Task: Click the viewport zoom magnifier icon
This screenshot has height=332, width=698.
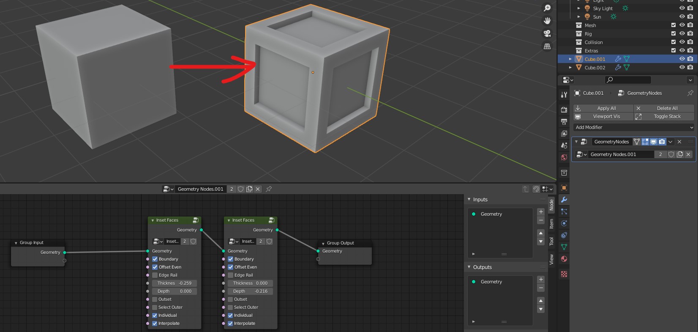Action: click(x=547, y=8)
